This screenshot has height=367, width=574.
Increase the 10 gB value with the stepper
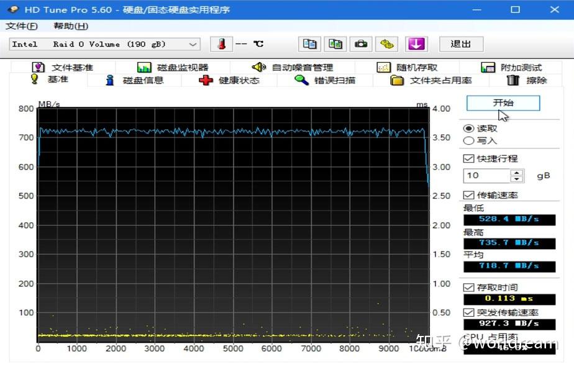tap(516, 173)
